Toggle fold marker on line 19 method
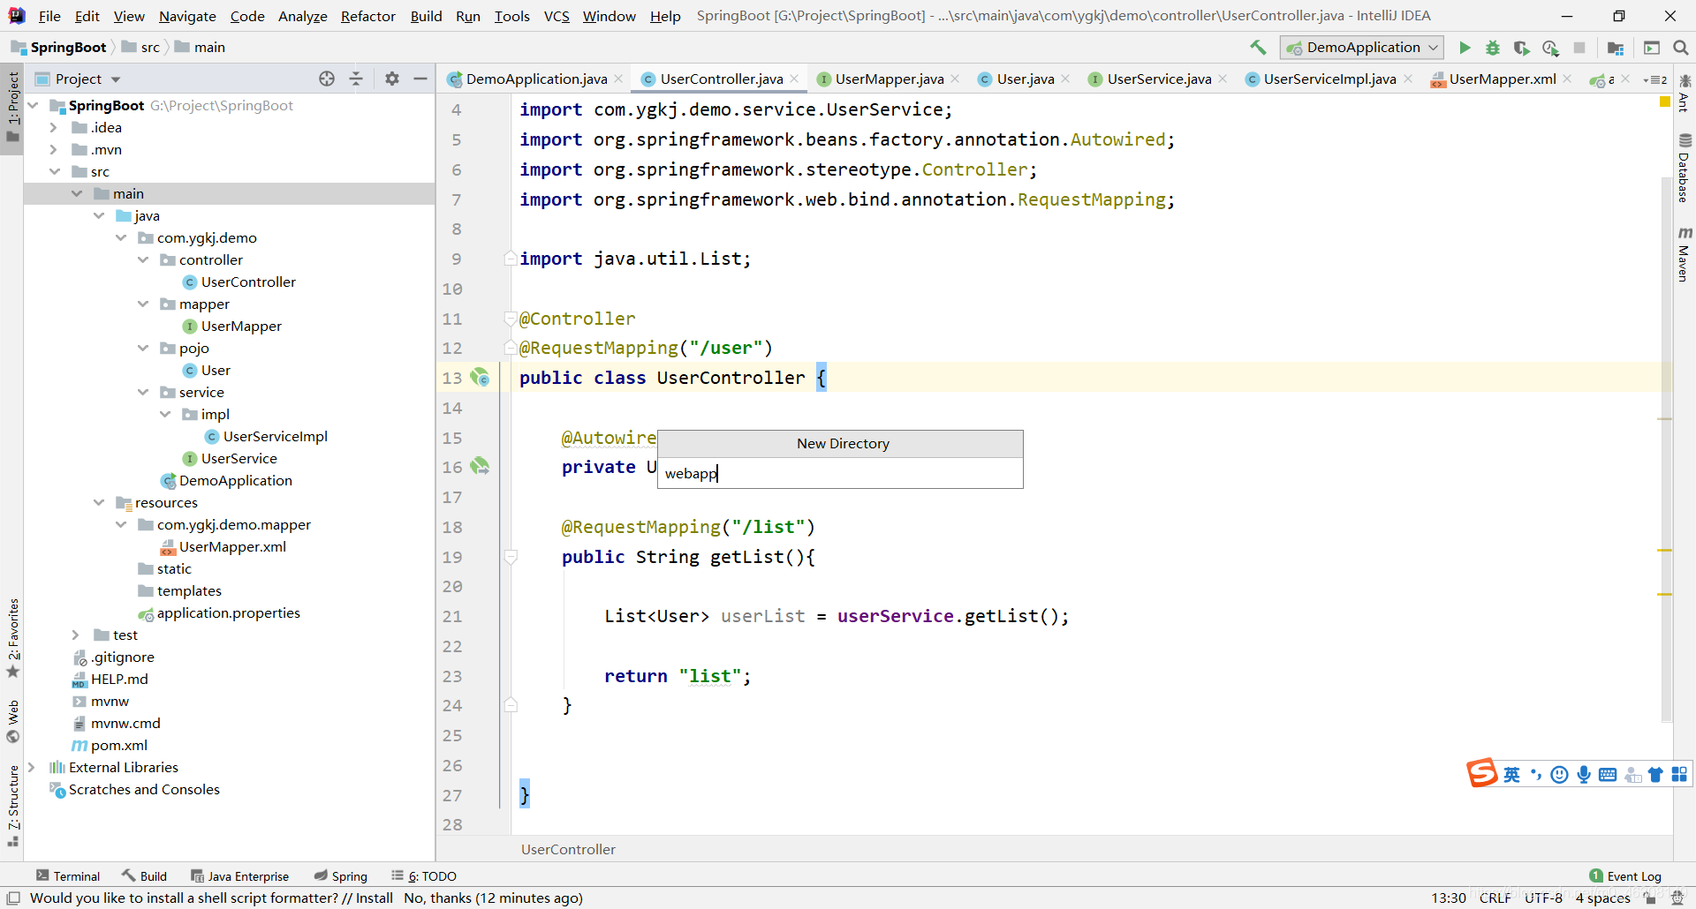This screenshot has width=1696, height=909. tap(510, 557)
